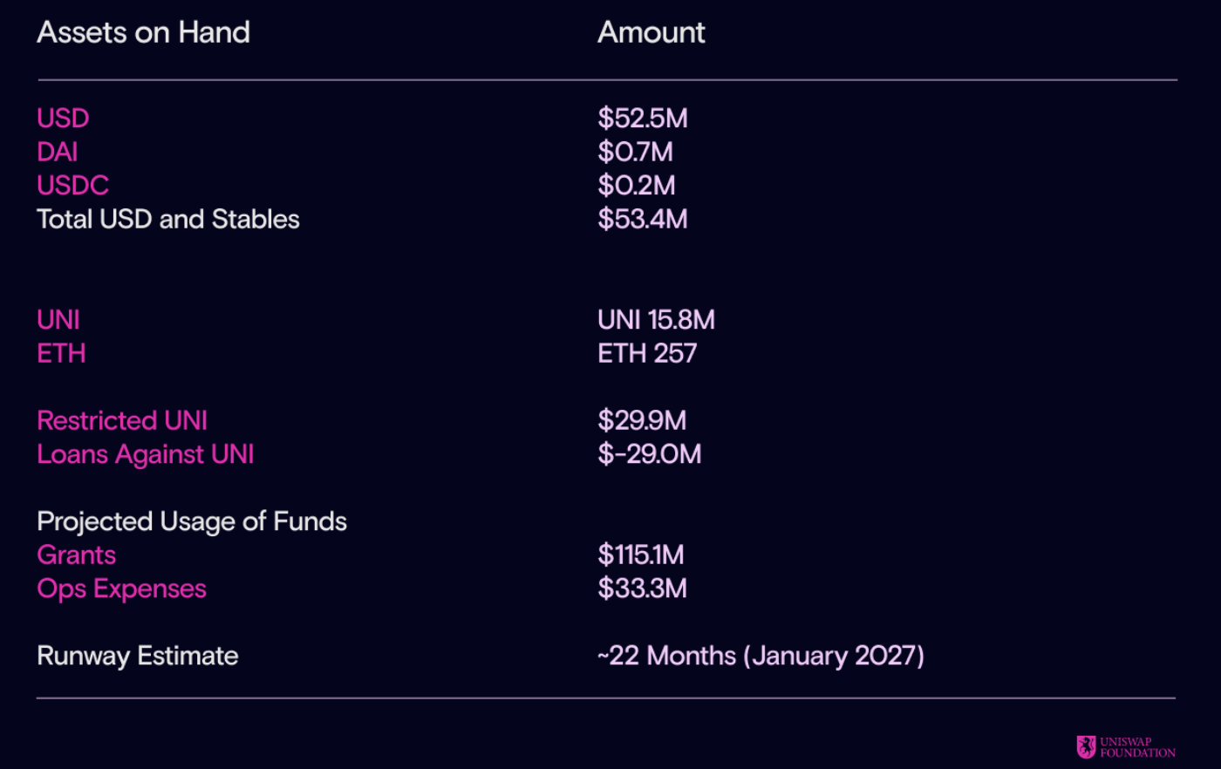Select the Grants label
The height and width of the screenshot is (769, 1221).
(x=77, y=555)
